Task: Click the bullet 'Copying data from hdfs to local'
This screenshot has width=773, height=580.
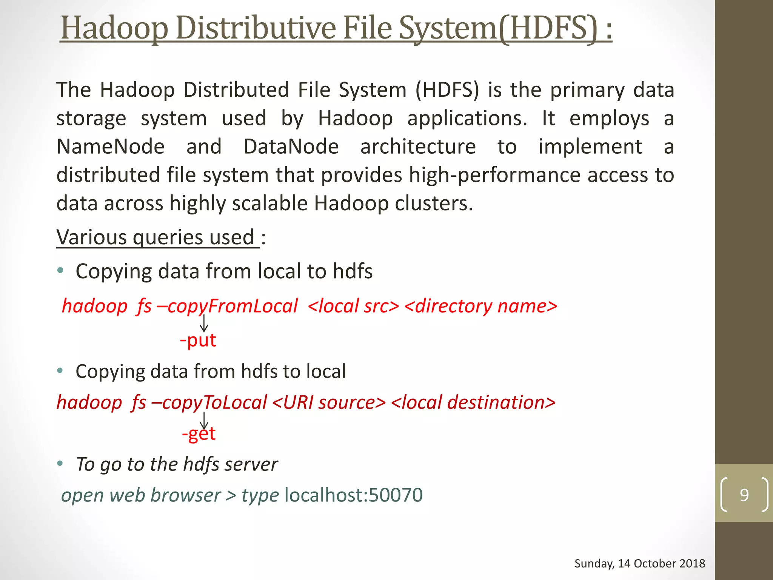Action: 211,372
